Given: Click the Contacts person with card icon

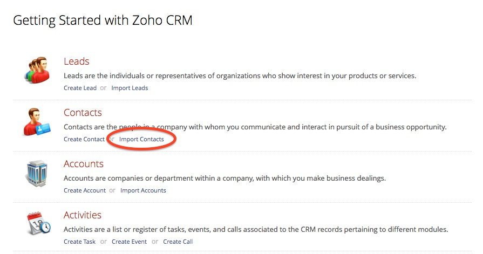Looking at the screenshot, I should click(x=37, y=122).
